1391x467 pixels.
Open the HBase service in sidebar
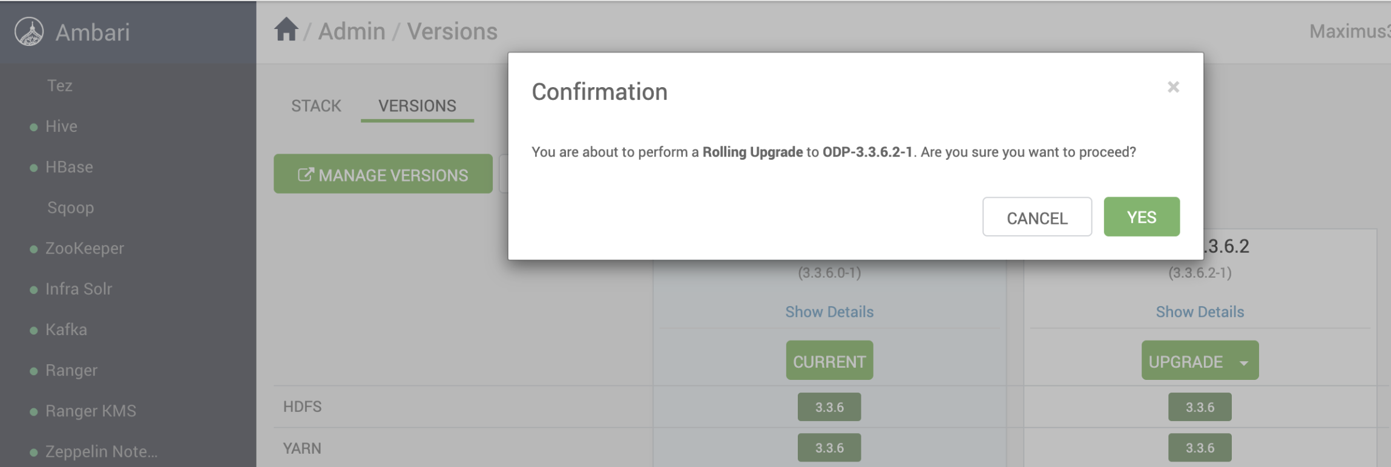coord(69,167)
